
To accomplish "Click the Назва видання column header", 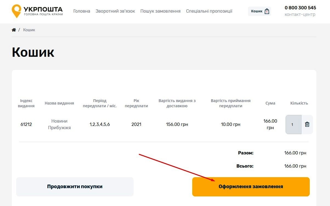I will (x=60, y=103).
